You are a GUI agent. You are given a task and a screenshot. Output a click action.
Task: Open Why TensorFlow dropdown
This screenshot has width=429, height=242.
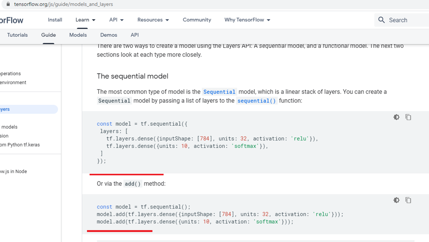tap(247, 20)
